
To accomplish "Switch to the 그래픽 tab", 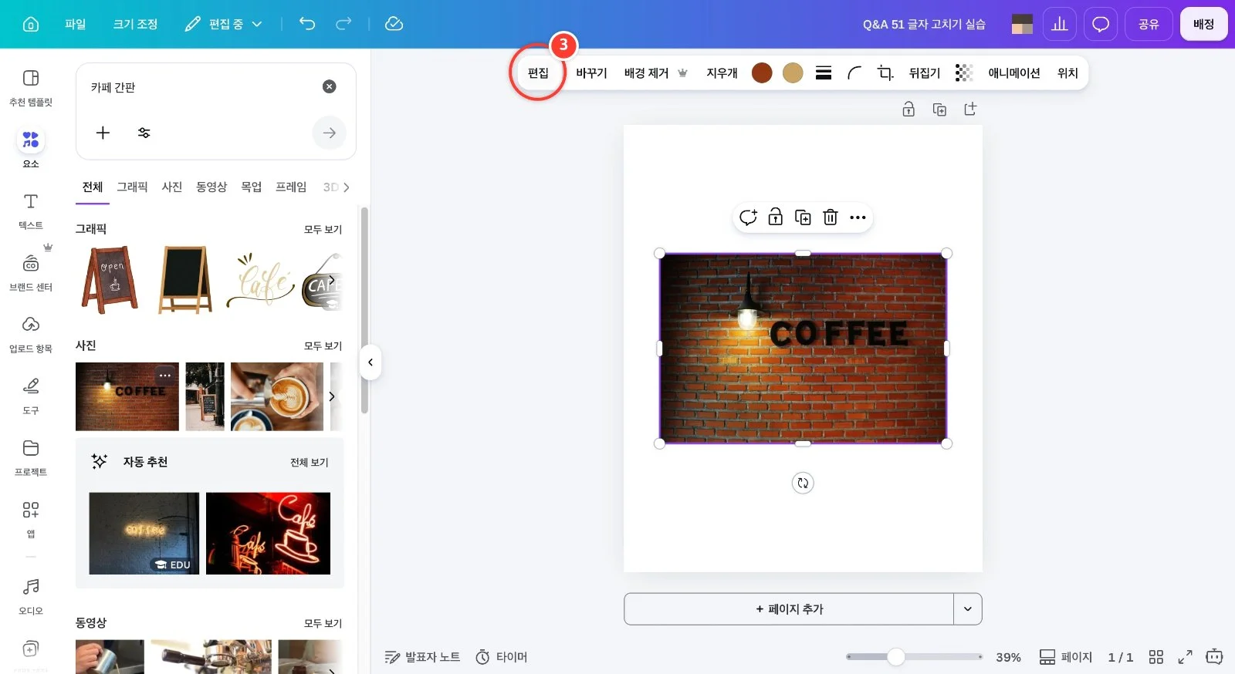I will coord(132,187).
